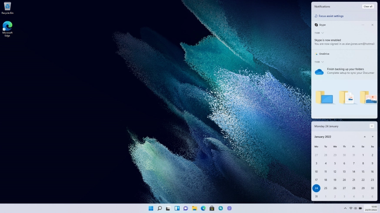380x213 pixels.
Task: Collapse the calendar panel
Action: click(372, 126)
